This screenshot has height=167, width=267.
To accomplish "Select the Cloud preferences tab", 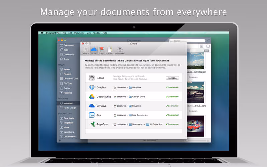I will (94, 51).
